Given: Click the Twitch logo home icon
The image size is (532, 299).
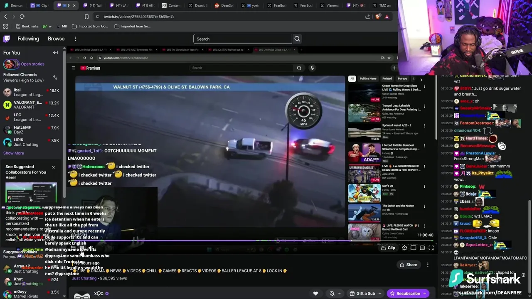Looking at the screenshot, I should click(x=7, y=39).
